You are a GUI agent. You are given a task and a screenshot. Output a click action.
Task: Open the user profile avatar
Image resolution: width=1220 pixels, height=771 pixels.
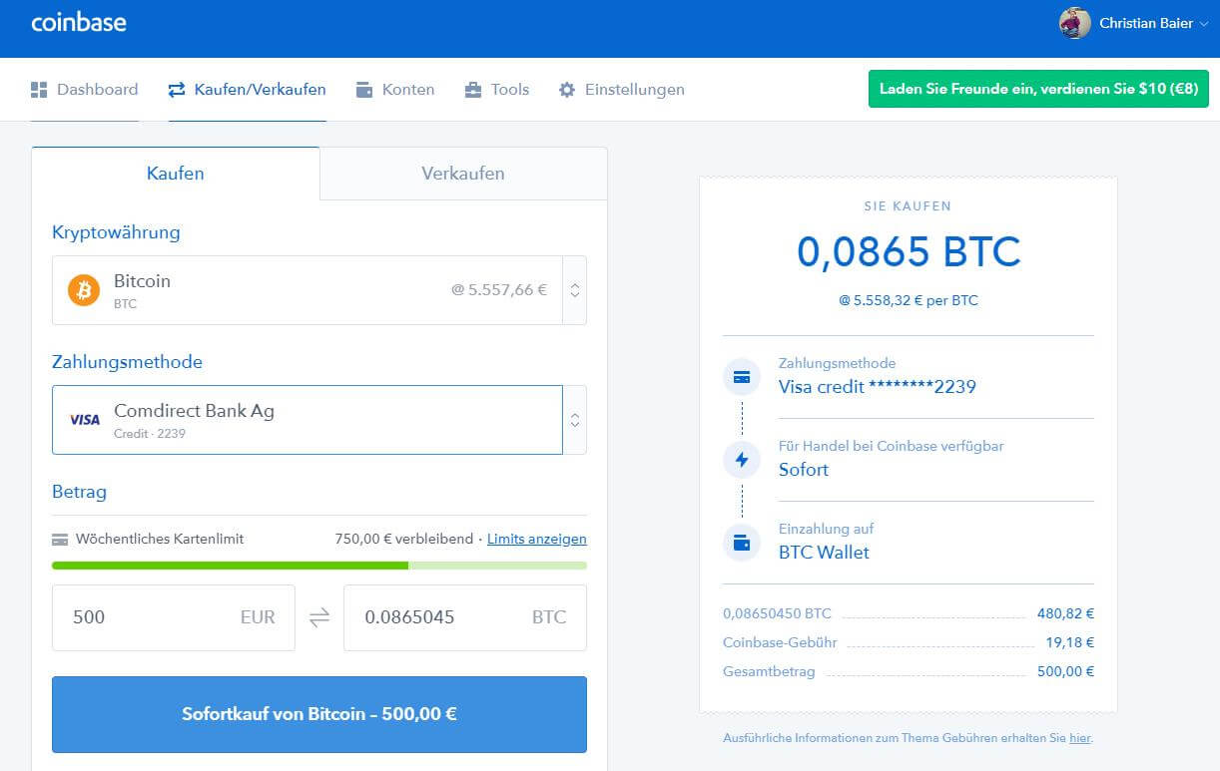tap(1074, 23)
